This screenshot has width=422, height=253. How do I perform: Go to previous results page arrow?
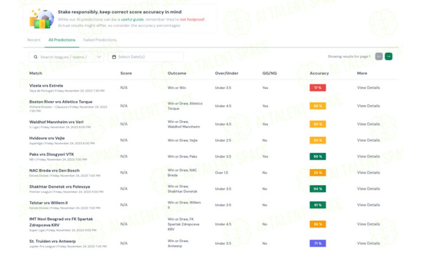379,57
